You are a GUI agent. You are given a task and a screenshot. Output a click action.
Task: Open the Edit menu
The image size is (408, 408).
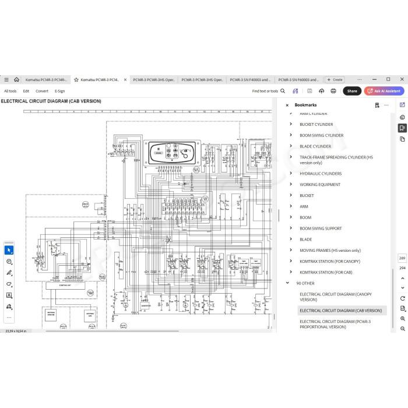pyautogui.click(x=26, y=91)
